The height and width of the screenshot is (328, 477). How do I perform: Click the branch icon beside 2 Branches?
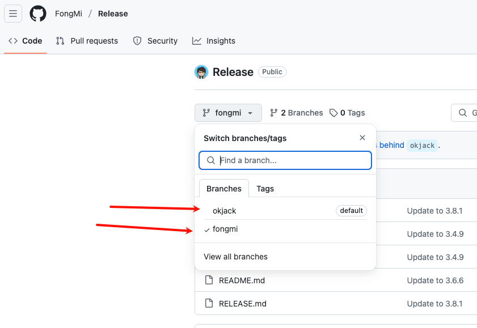pos(274,113)
